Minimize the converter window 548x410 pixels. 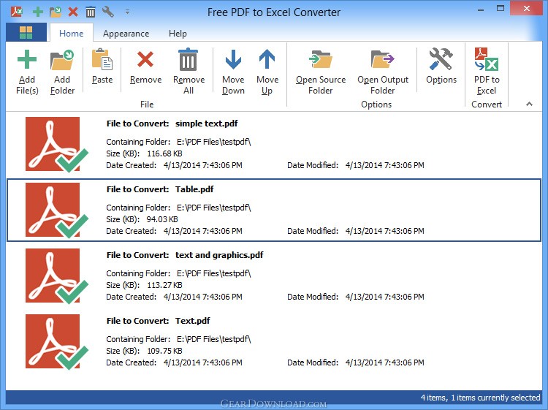[481, 10]
